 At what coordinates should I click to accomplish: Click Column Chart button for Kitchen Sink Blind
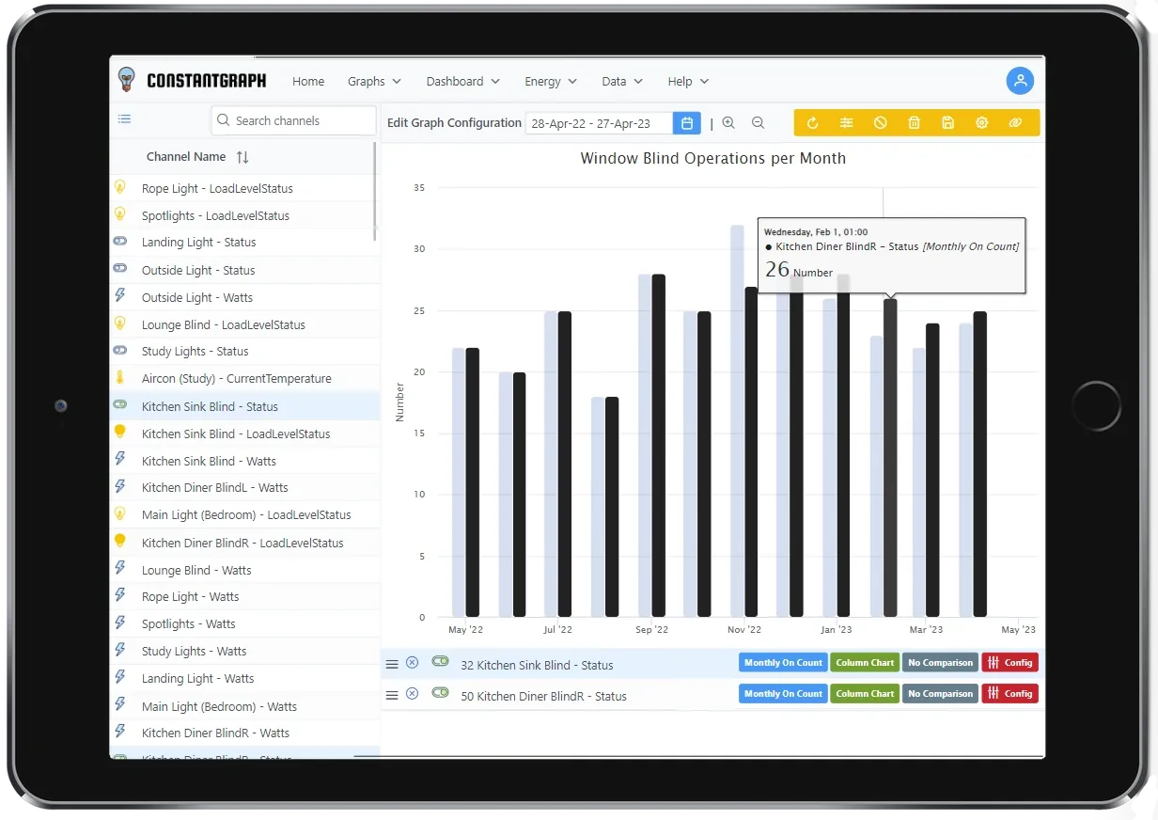coord(865,663)
